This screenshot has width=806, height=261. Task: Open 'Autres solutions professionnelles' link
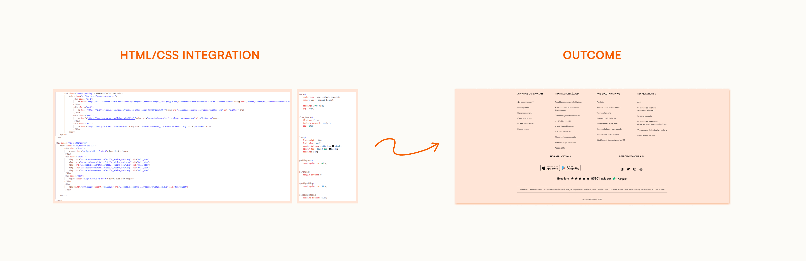610,129
